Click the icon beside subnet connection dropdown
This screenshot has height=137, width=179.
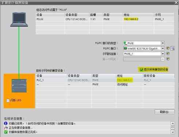tap(168, 54)
